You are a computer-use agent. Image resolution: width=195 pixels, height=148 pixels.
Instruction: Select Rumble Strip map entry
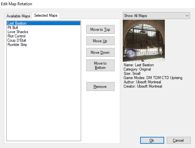pyautogui.click(x=44, y=45)
